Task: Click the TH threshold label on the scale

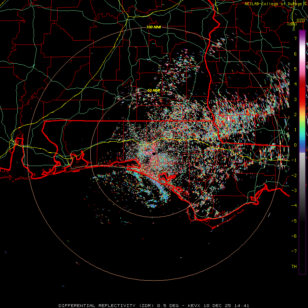Action: click(294, 267)
